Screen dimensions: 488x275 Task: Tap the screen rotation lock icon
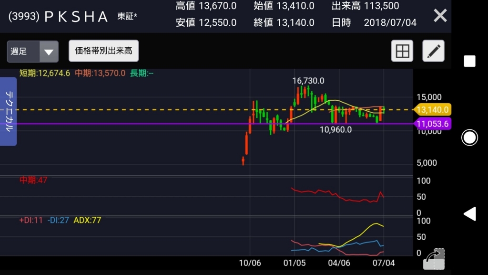click(x=434, y=259)
